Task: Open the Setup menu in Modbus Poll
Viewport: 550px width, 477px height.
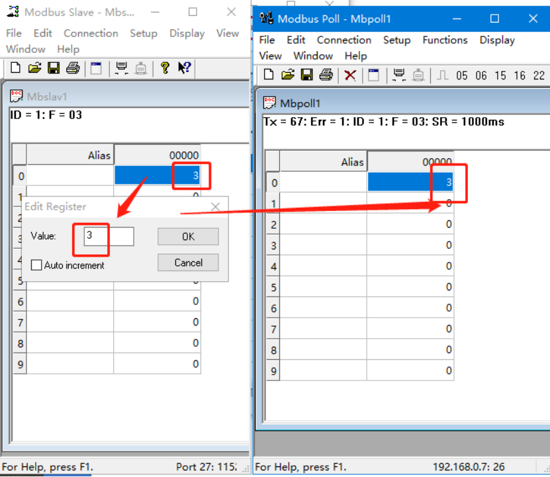Action: click(x=396, y=40)
